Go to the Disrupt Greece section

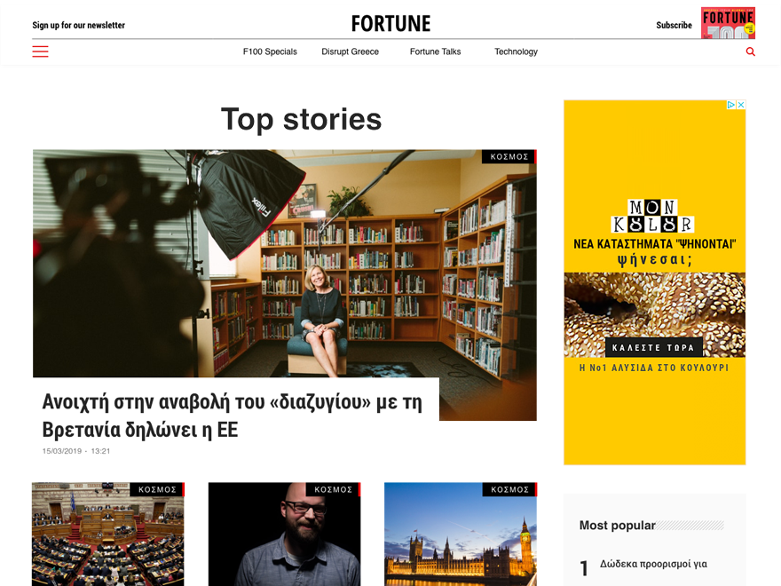tap(351, 51)
